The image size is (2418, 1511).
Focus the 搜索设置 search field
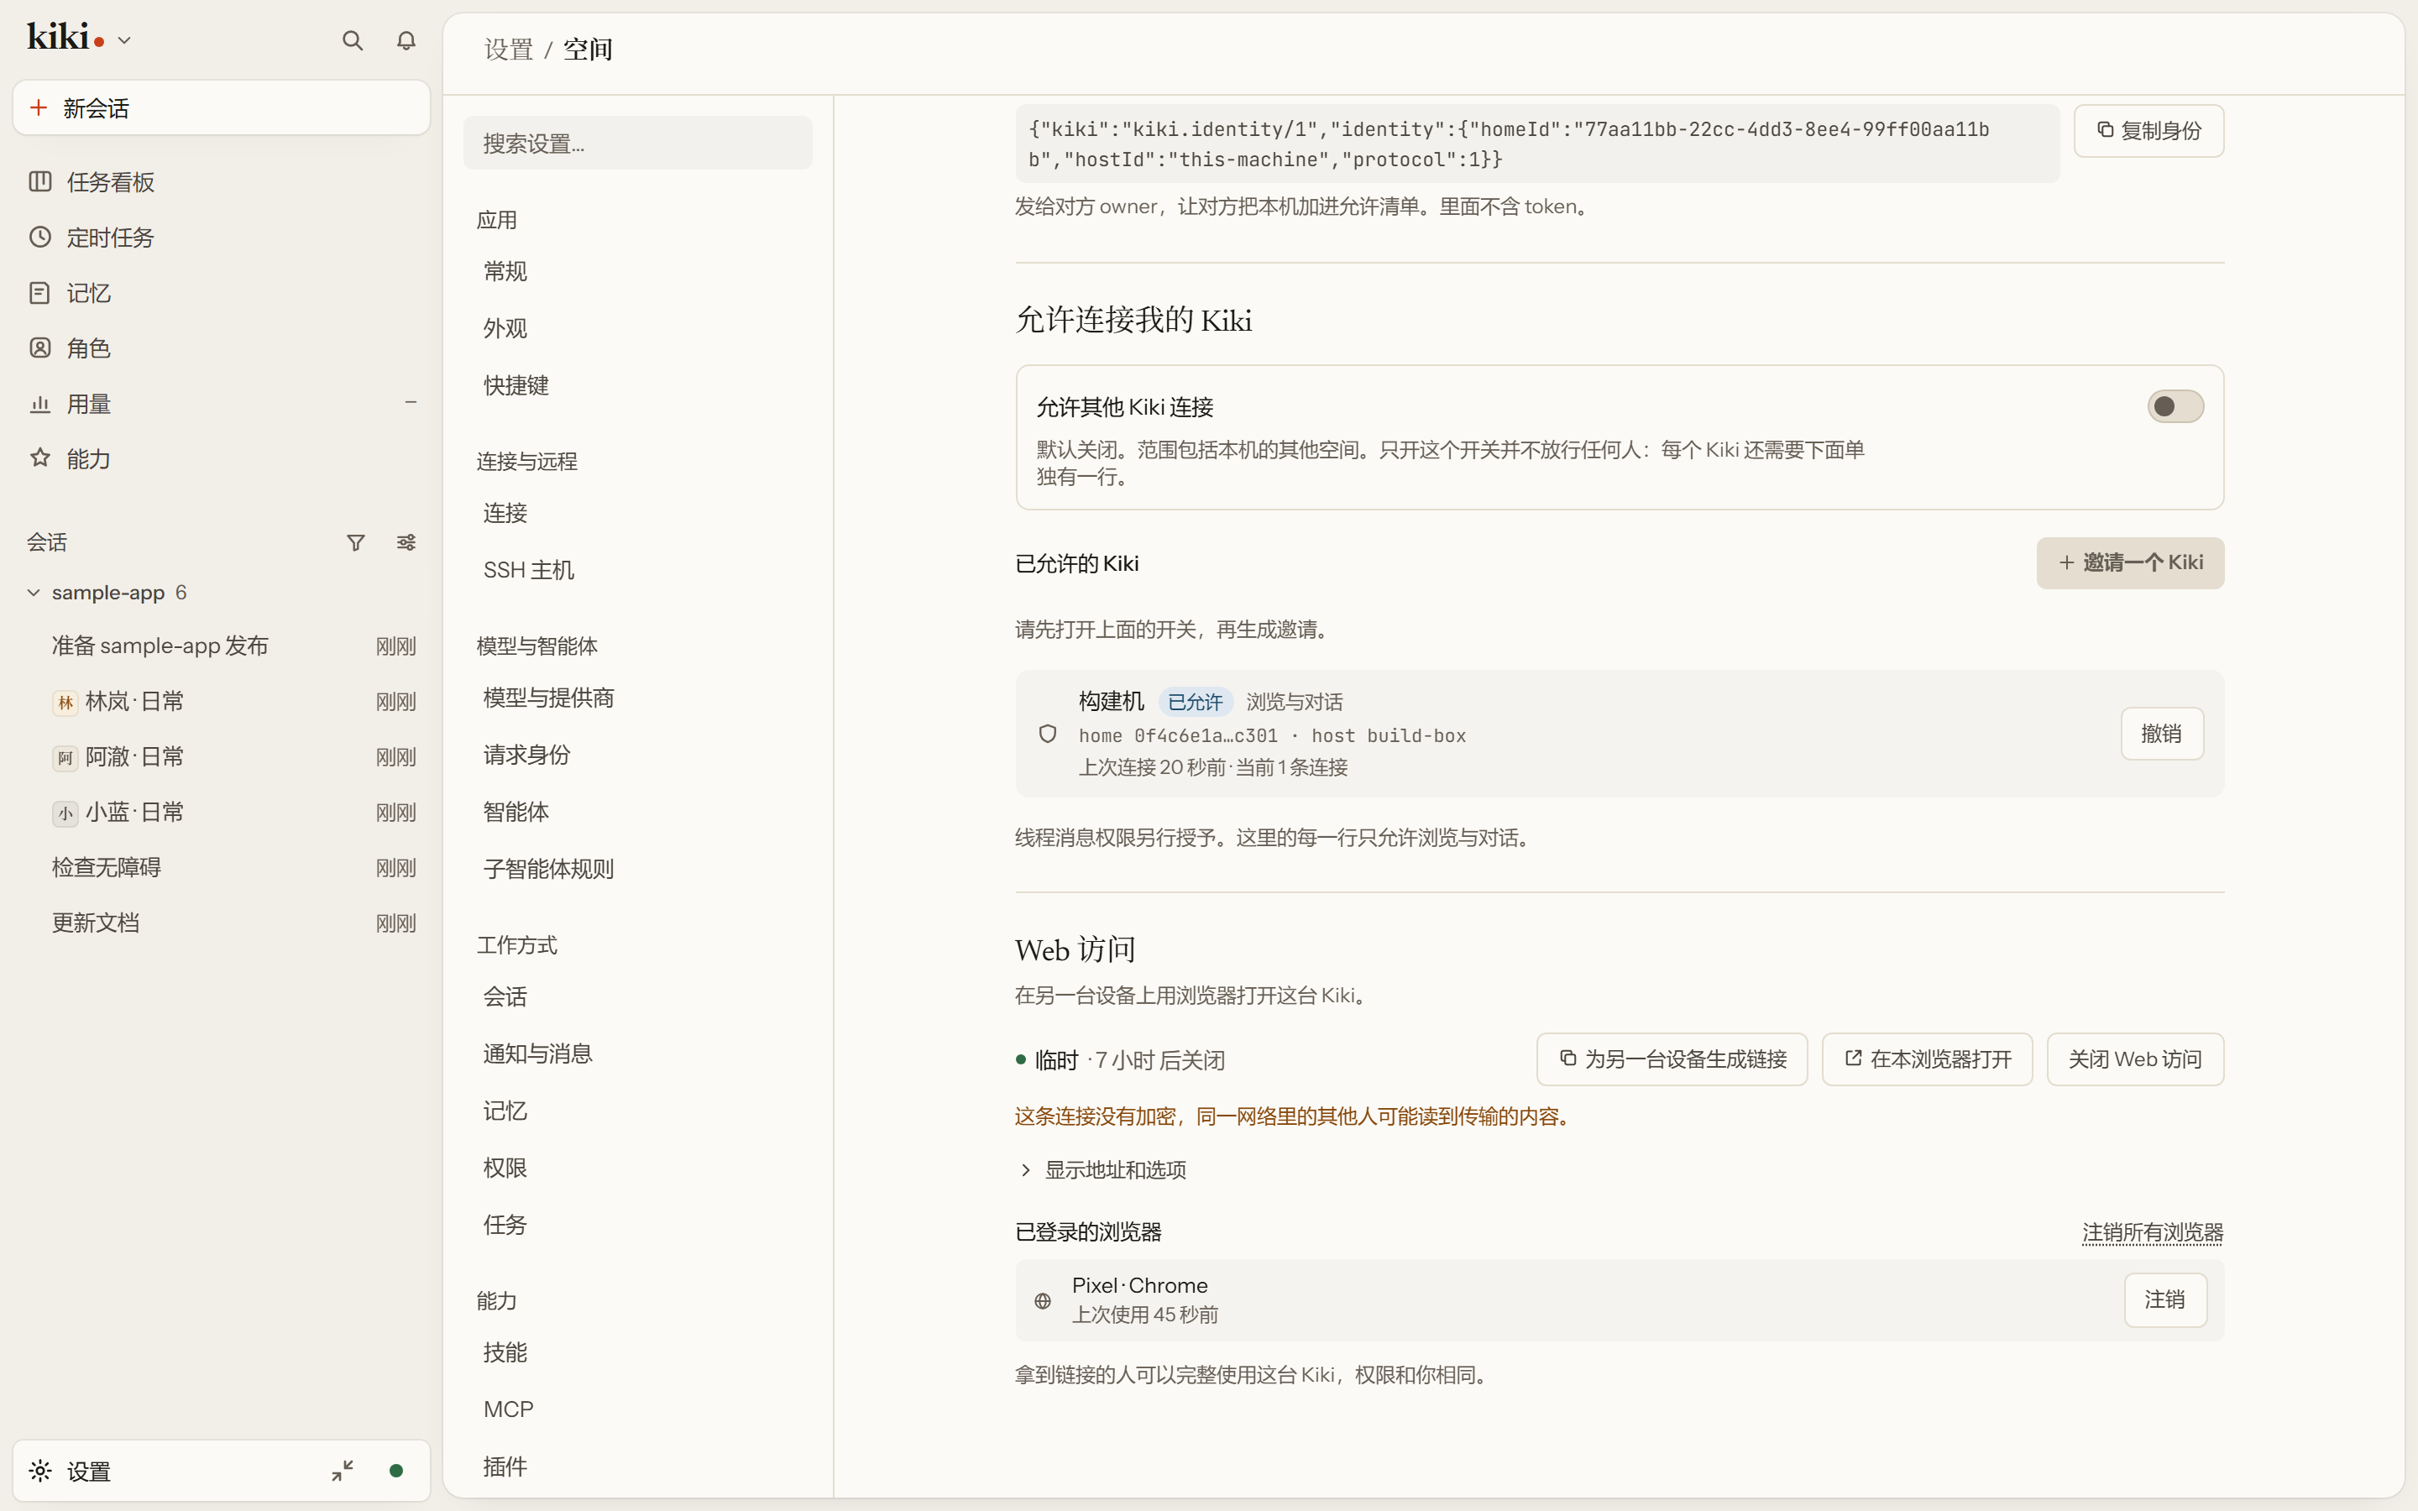tap(637, 143)
